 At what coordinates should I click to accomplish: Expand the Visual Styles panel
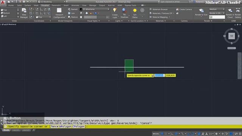pyautogui.click(x=93, y=21)
